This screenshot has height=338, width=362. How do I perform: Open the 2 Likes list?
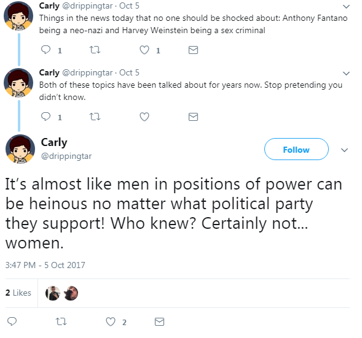[x=18, y=293]
